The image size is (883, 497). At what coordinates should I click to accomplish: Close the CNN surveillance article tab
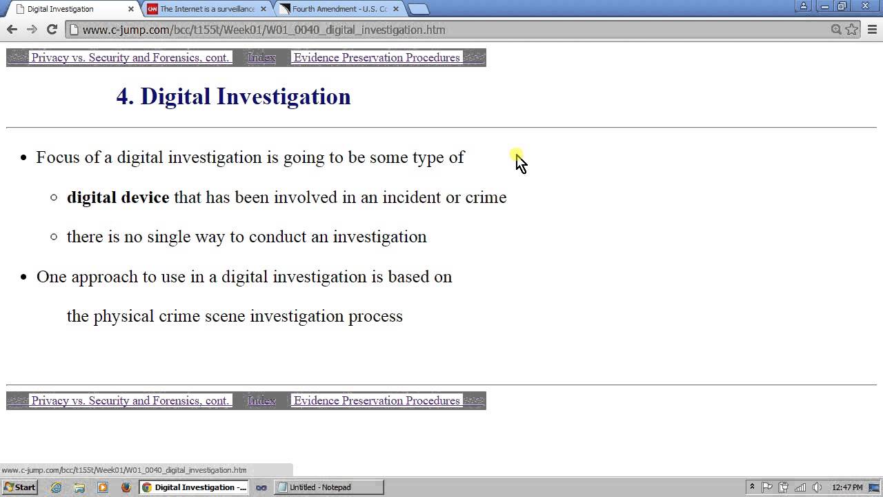click(263, 9)
